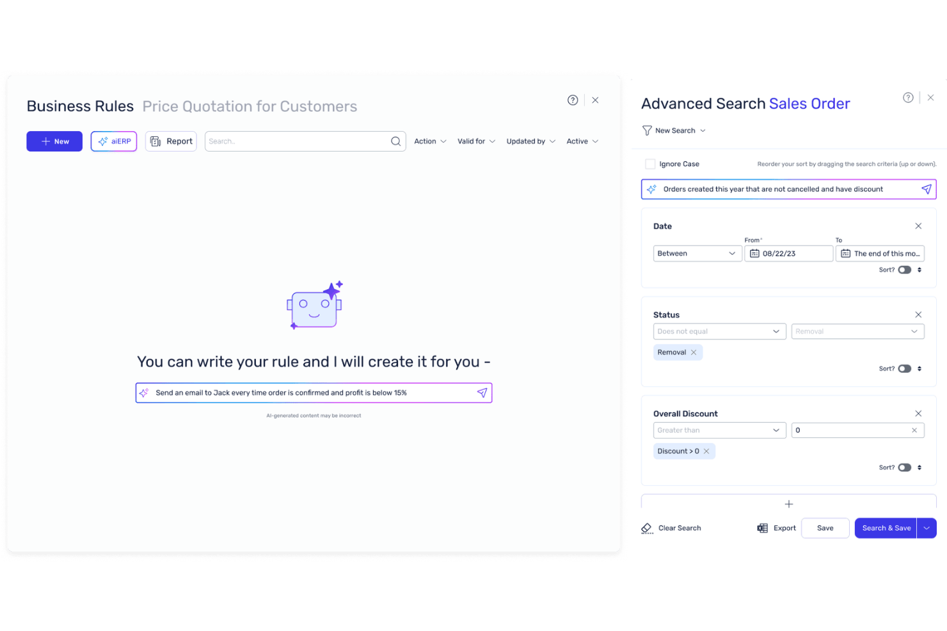This screenshot has height=631, width=947.
Task: Open the Business Rules help icon
Action: [572, 100]
